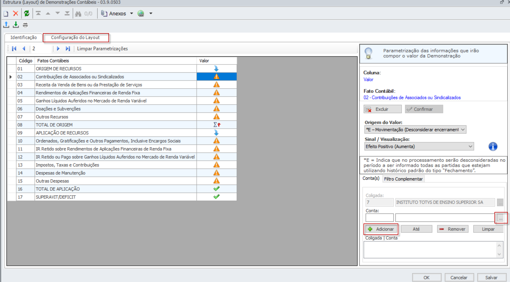The image size is (510, 282).
Task: Click the Fatos Contábeis column header
Action: pyautogui.click(x=116, y=61)
